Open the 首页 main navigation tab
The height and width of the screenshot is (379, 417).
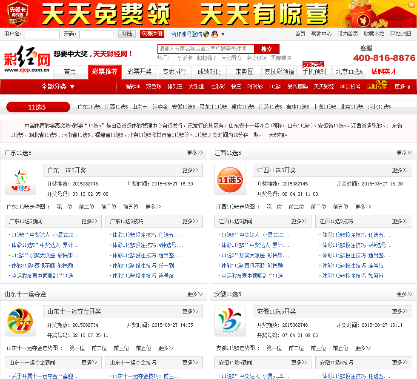70,72
